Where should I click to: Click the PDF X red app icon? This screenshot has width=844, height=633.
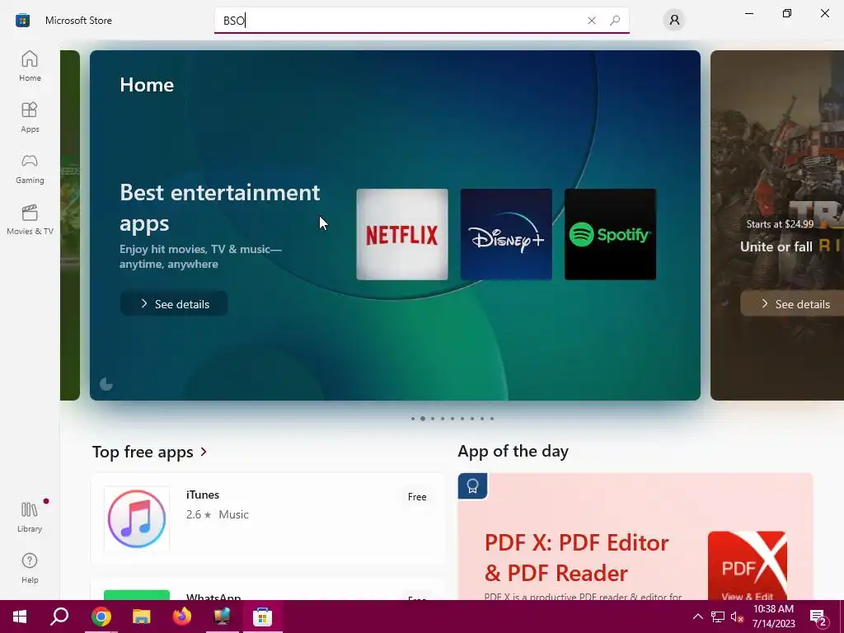747,565
